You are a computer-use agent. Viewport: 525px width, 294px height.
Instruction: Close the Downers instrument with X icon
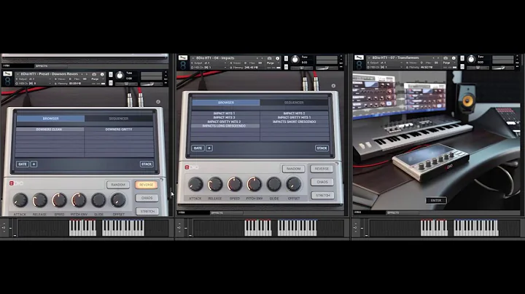pos(166,72)
